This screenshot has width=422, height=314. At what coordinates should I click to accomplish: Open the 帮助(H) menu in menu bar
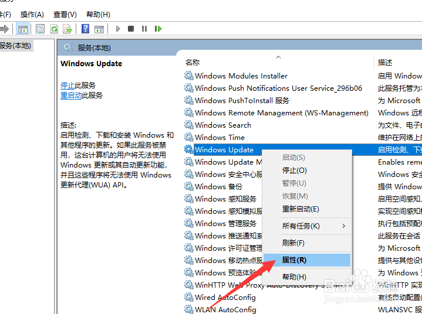click(x=98, y=15)
